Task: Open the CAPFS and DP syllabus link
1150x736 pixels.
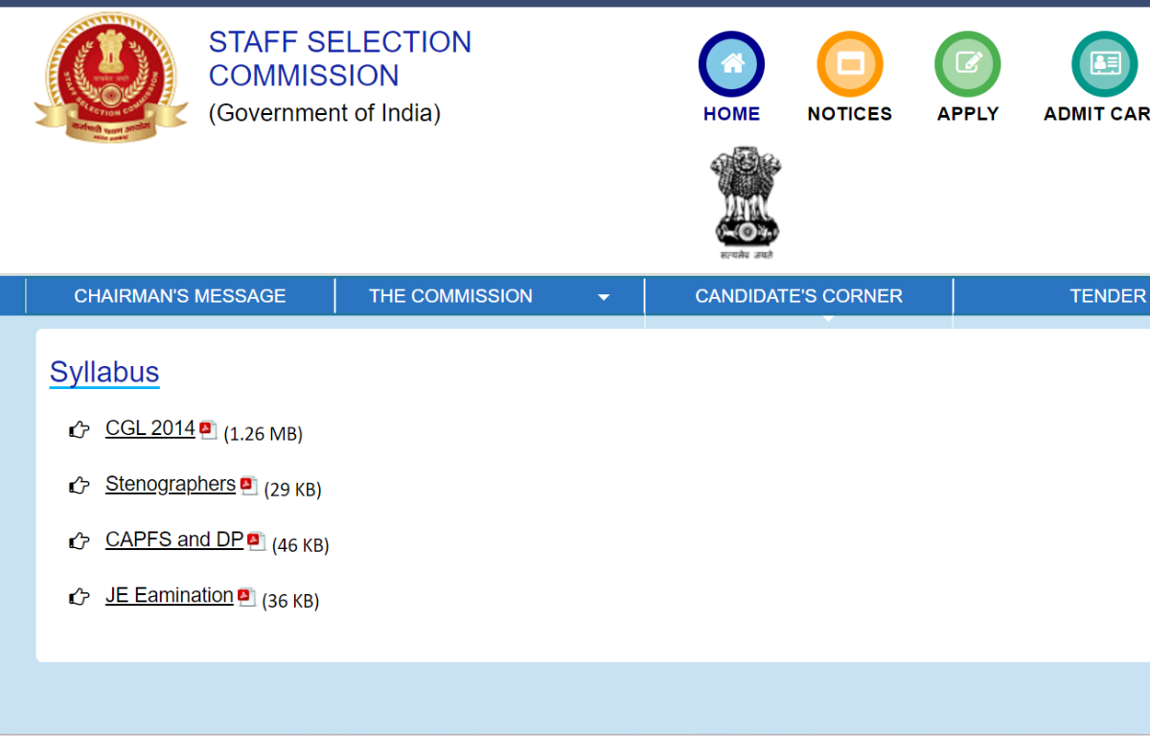Action: pos(174,540)
